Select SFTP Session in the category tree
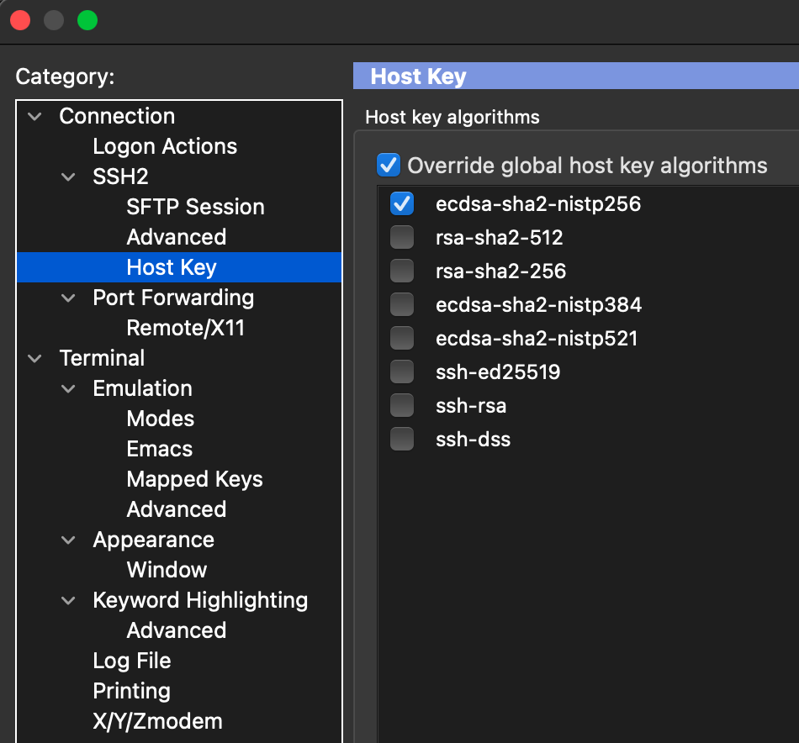Screen dimensions: 799x743 [x=195, y=207]
